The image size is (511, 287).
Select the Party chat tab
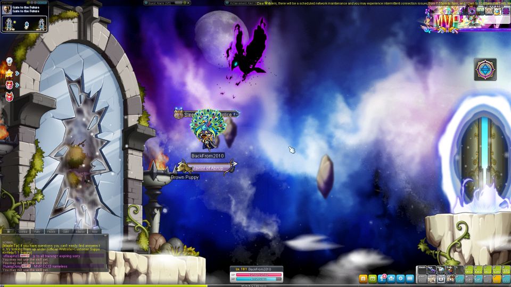(37, 232)
